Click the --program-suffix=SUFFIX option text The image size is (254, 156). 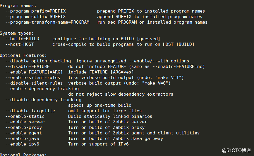pos(35,17)
